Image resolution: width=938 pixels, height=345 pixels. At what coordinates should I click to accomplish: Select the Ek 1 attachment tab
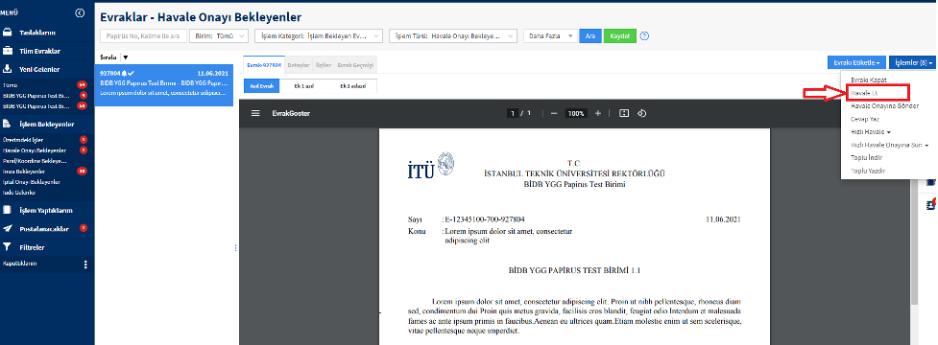click(x=304, y=86)
